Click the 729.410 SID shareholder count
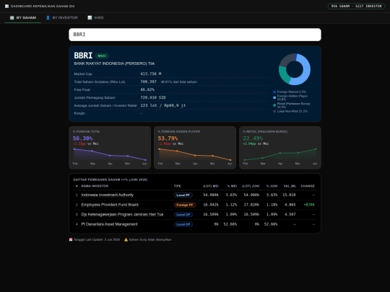390x292 pixels. (x=153, y=97)
